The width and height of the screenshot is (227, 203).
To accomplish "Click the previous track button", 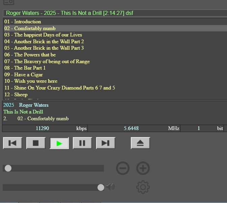I will [12, 143].
